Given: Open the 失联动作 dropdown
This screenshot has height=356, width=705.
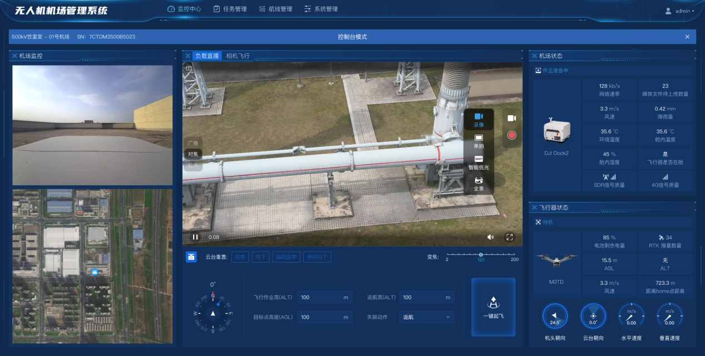Looking at the screenshot, I should 426,317.
